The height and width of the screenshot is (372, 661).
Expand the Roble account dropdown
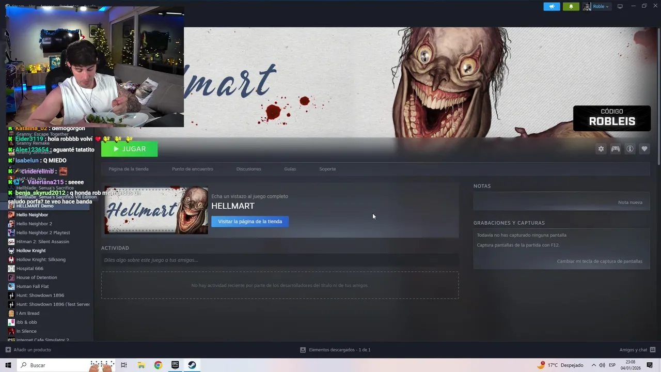pyautogui.click(x=596, y=7)
